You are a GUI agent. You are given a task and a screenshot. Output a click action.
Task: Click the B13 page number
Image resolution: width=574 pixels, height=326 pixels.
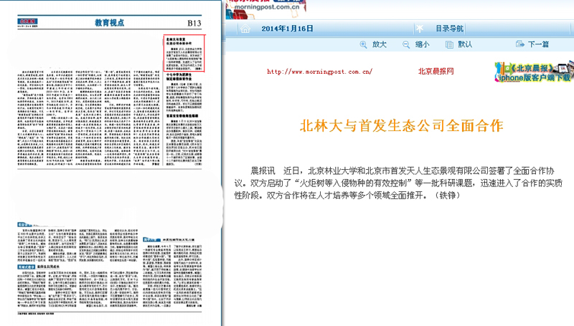tap(194, 23)
